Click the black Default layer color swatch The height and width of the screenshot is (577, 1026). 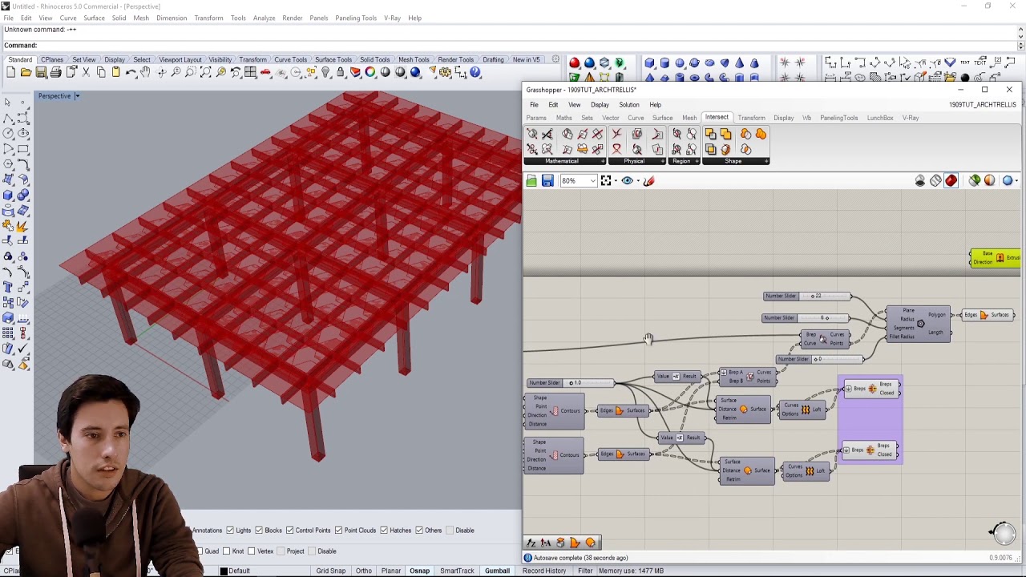coord(224,571)
